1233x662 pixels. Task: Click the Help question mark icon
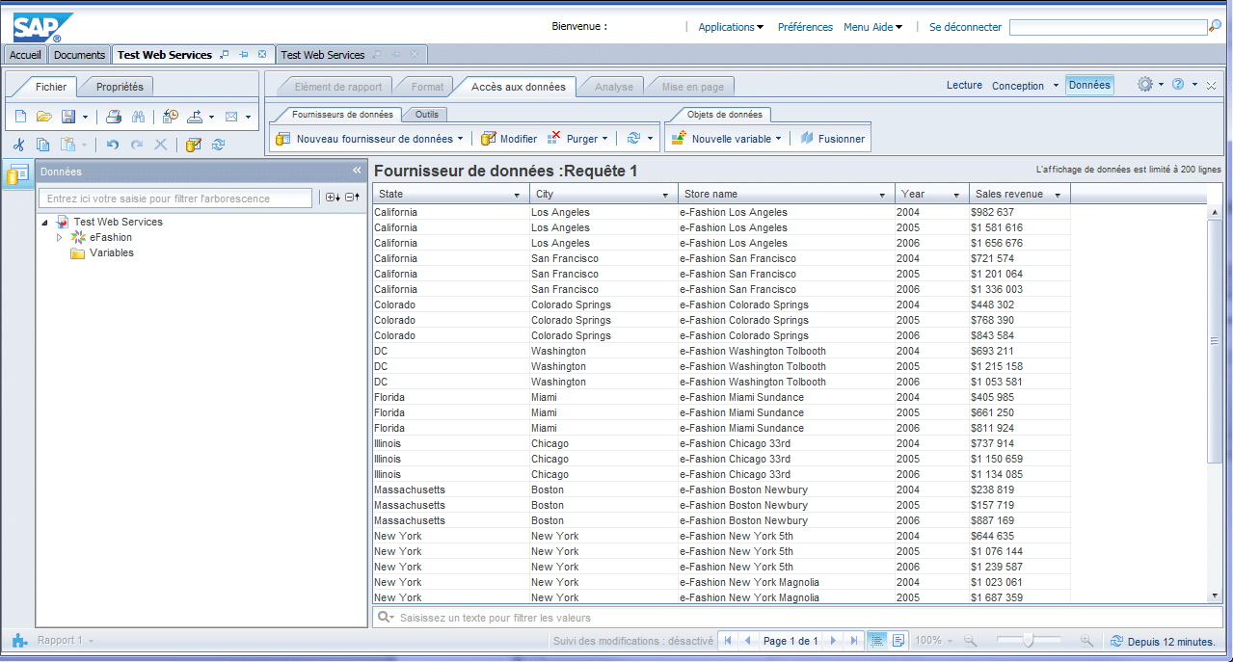1178,85
